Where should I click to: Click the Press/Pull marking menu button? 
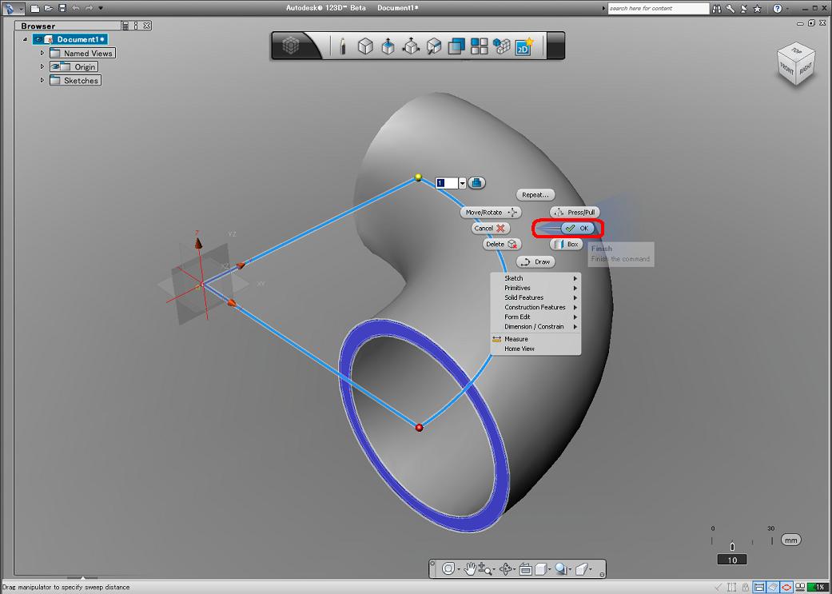pyautogui.click(x=575, y=213)
